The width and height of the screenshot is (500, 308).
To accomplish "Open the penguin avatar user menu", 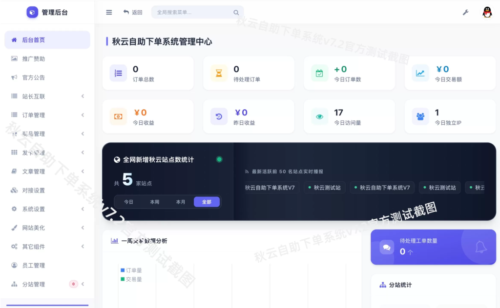I will pos(487,12).
